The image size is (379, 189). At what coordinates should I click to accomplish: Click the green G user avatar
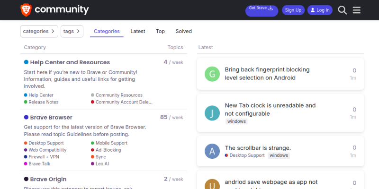click(212, 74)
